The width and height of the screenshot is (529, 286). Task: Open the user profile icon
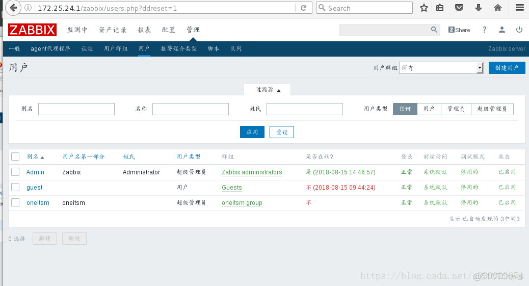click(502, 30)
